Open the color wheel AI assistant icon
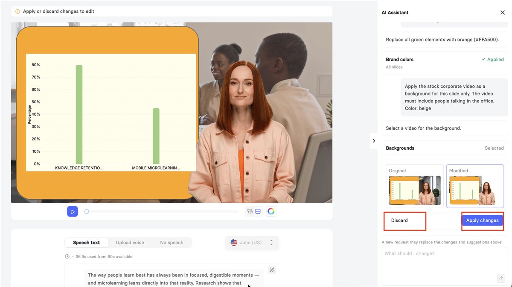512x287 pixels. pyautogui.click(x=271, y=211)
